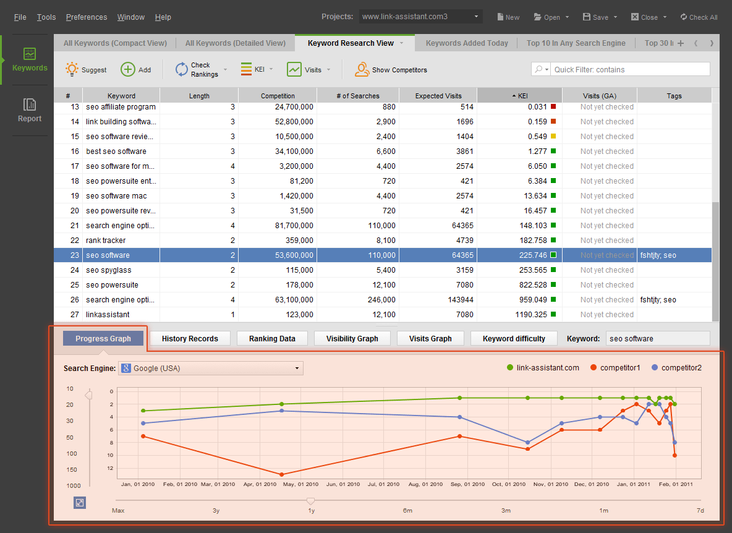The width and height of the screenshot is (732, 533).
Task: Open the Report sidebar module
Action: (x=30, y=111)
